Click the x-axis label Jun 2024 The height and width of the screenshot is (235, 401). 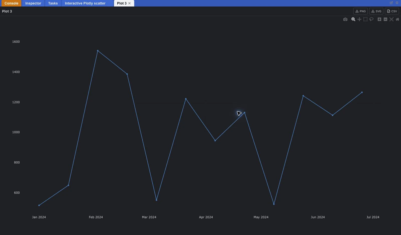(x=318, y=217)
